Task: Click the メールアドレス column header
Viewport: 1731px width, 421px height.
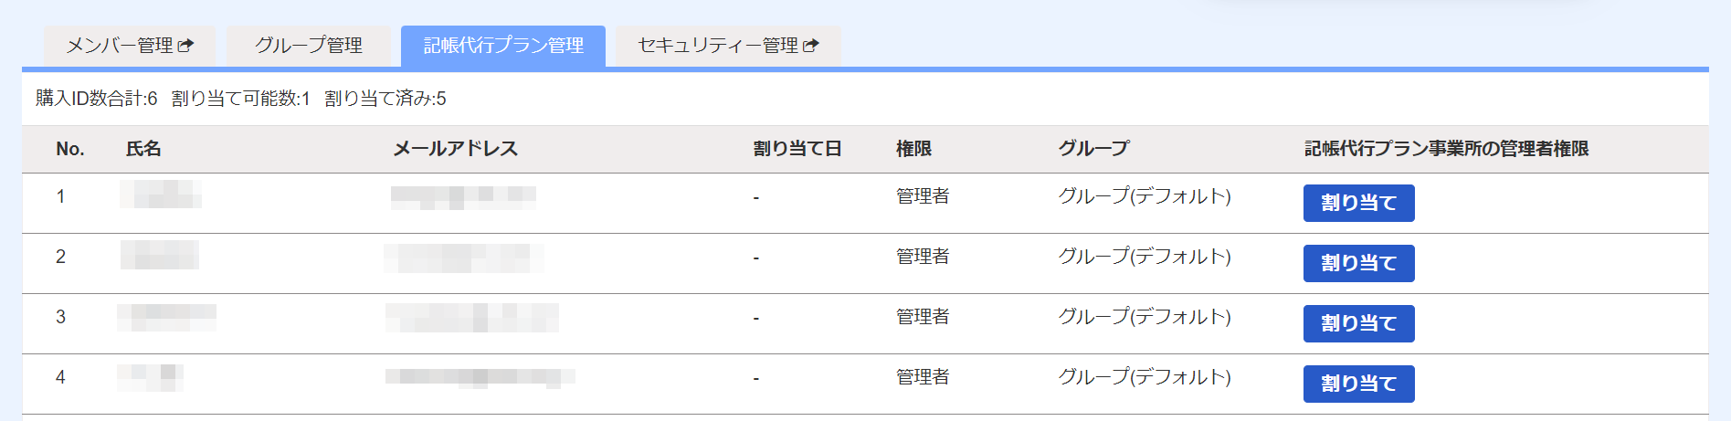Action: pos(455,149)
